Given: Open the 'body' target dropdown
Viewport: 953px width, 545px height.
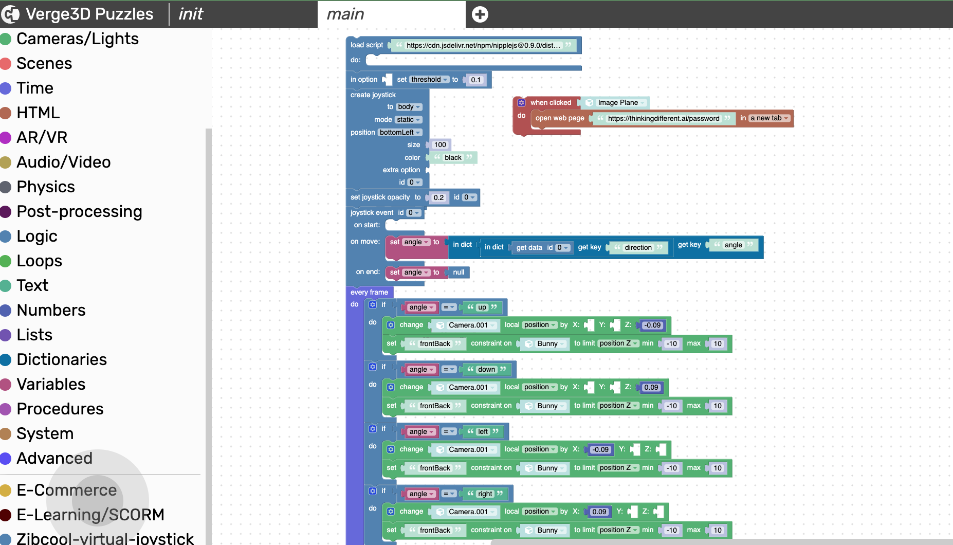Looking at the screenshot, I should click(x=409, y=107).
